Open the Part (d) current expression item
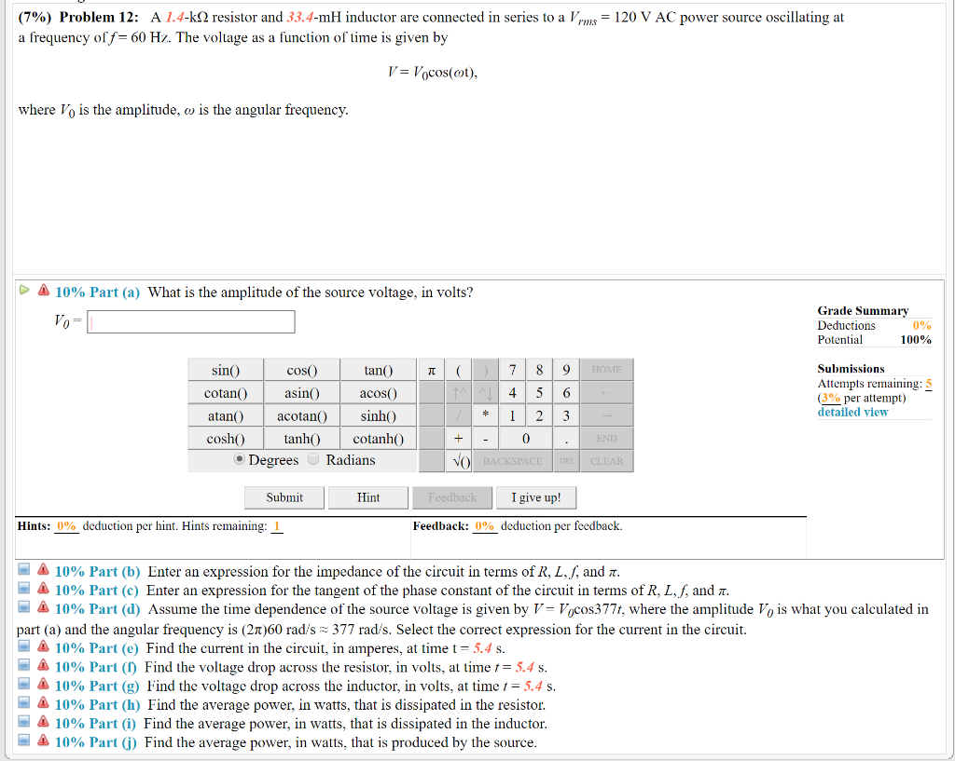Viewport: 955px width, 761px height. [23, 607]
